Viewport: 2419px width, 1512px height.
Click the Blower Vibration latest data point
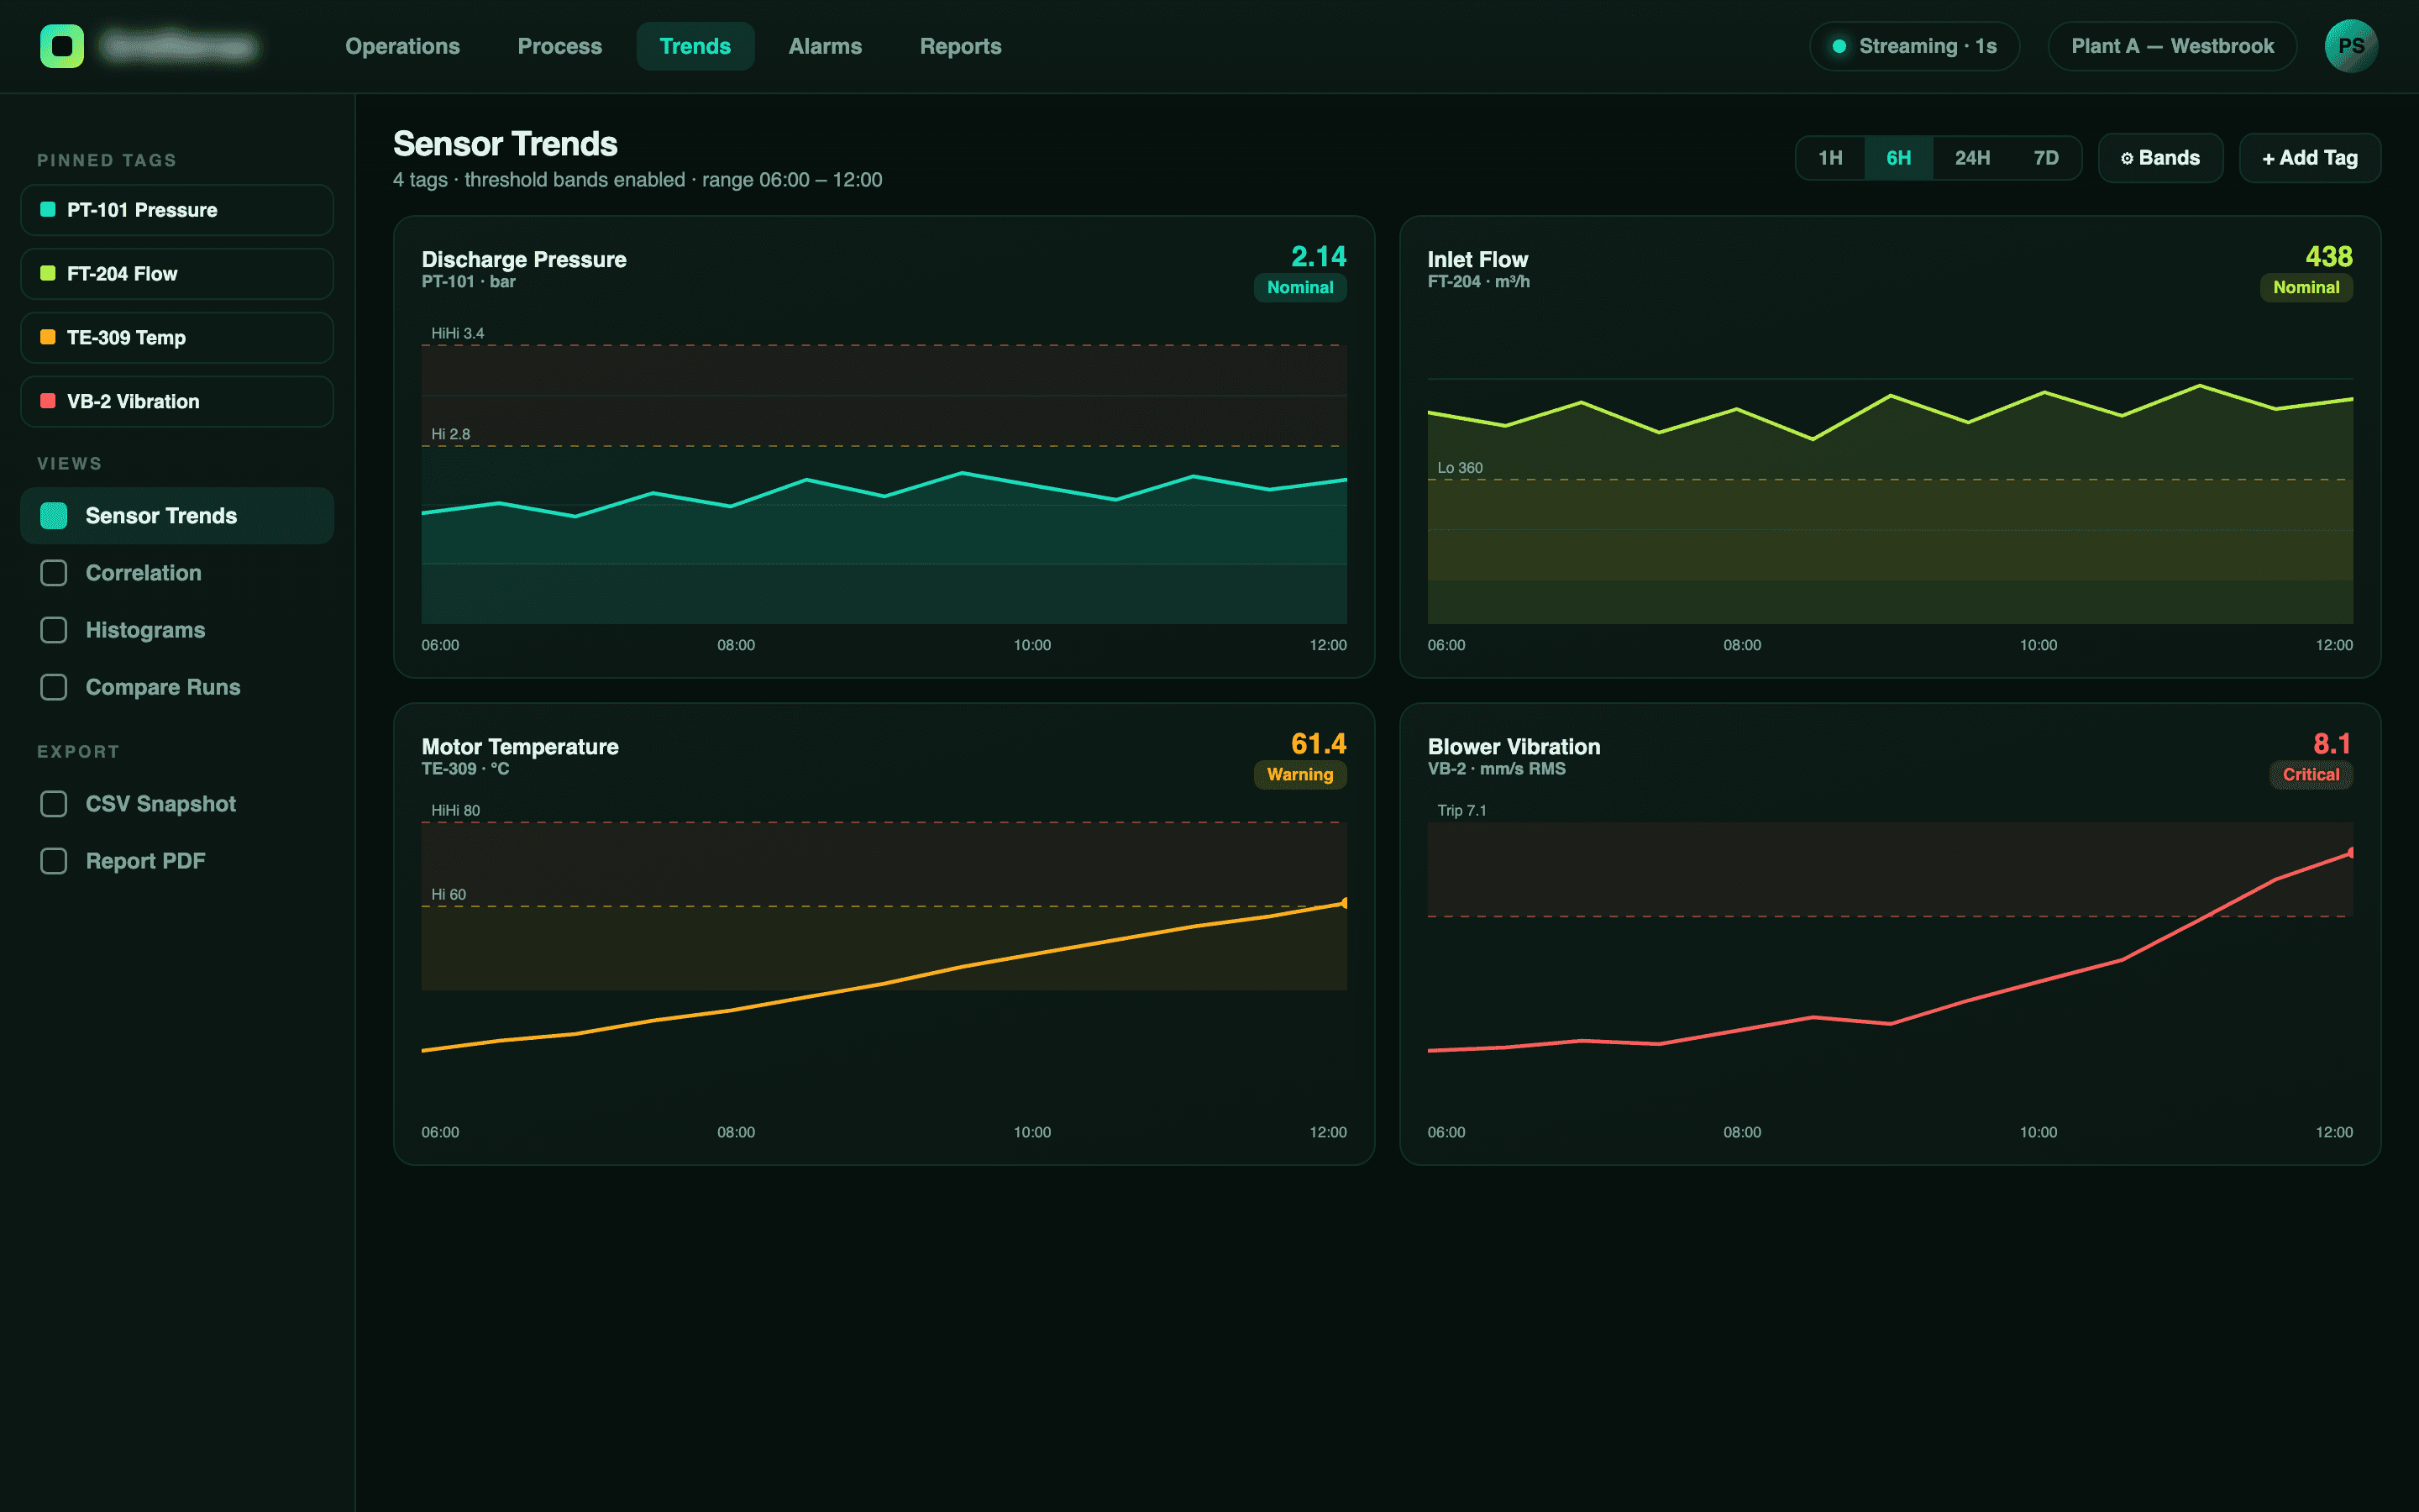tap(2351, 852)
